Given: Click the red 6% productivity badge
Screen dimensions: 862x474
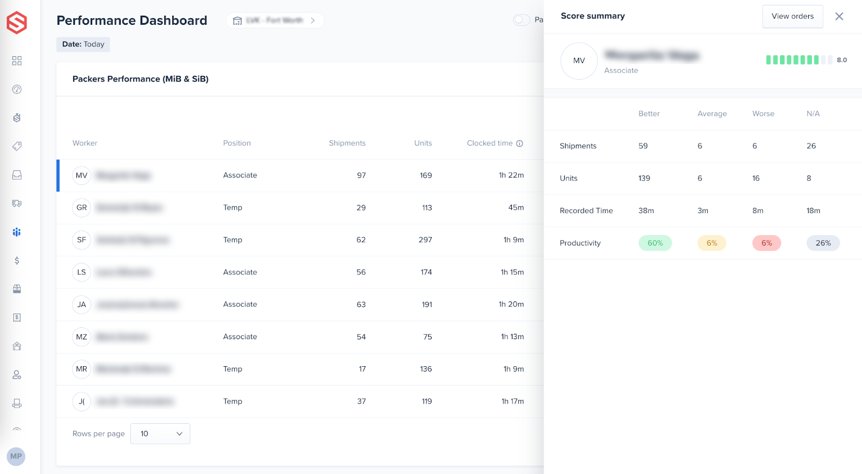Looking at the screenshot, I should [x=767, y=243].
